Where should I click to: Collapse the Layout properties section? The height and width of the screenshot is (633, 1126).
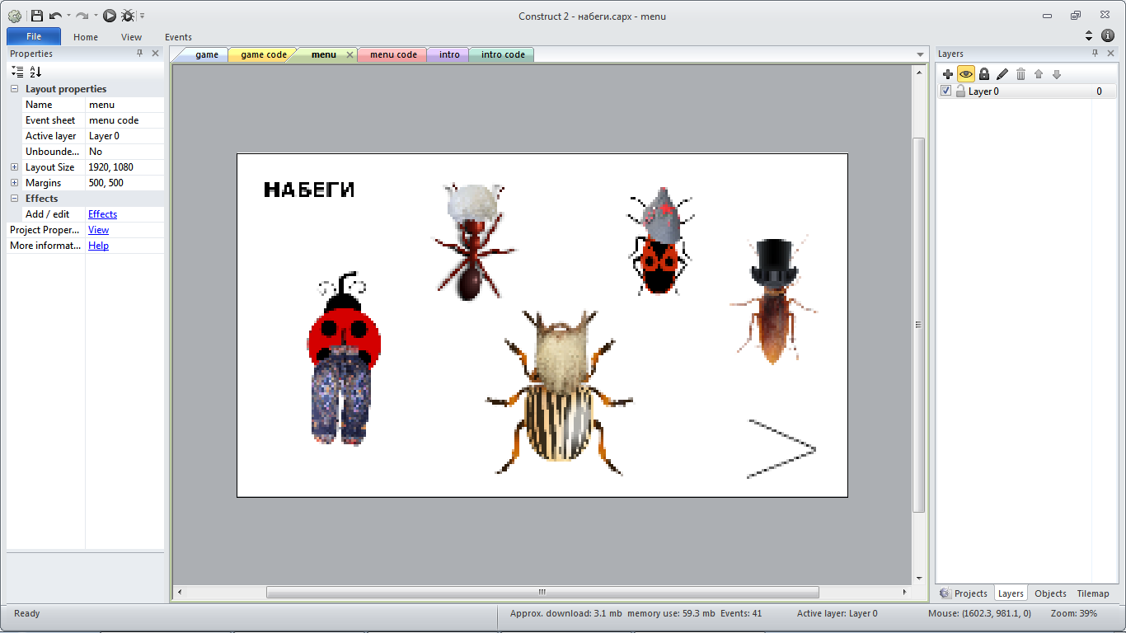(x=15, y=89)
